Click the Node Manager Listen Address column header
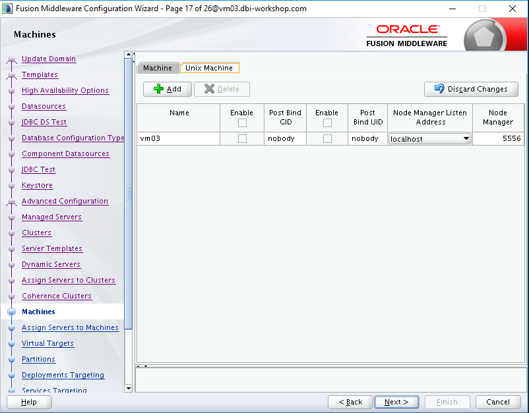 coord(430,117)
